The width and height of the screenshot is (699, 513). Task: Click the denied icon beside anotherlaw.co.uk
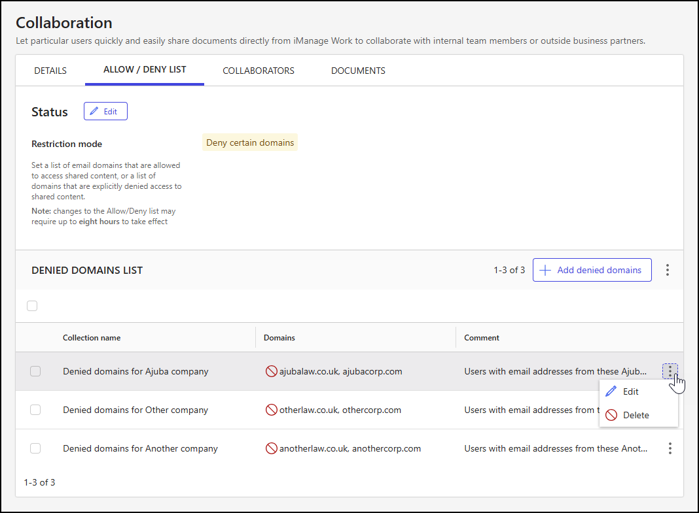[x=270, y=448]
